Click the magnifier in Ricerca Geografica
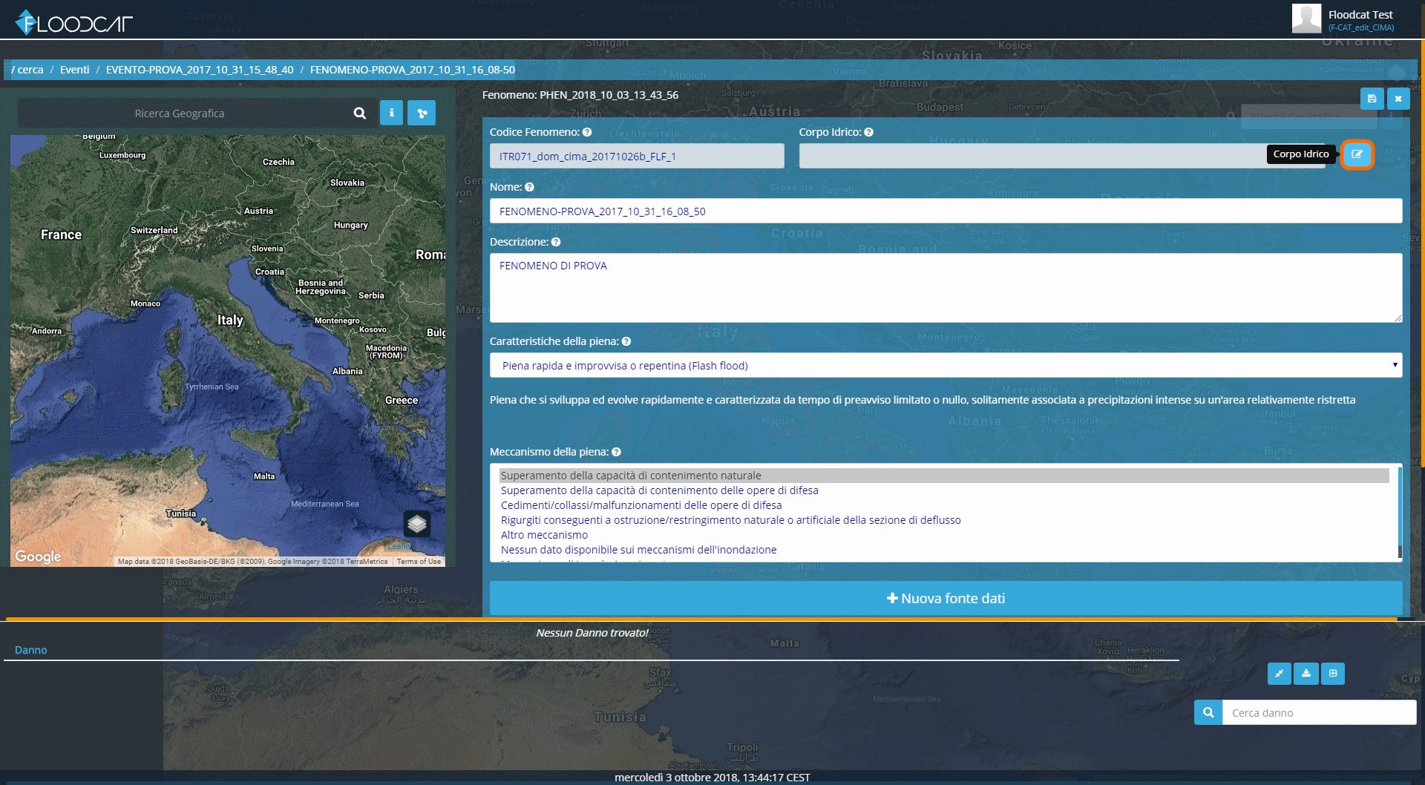This screenshot has width=1425, height=785. point(360,114)
